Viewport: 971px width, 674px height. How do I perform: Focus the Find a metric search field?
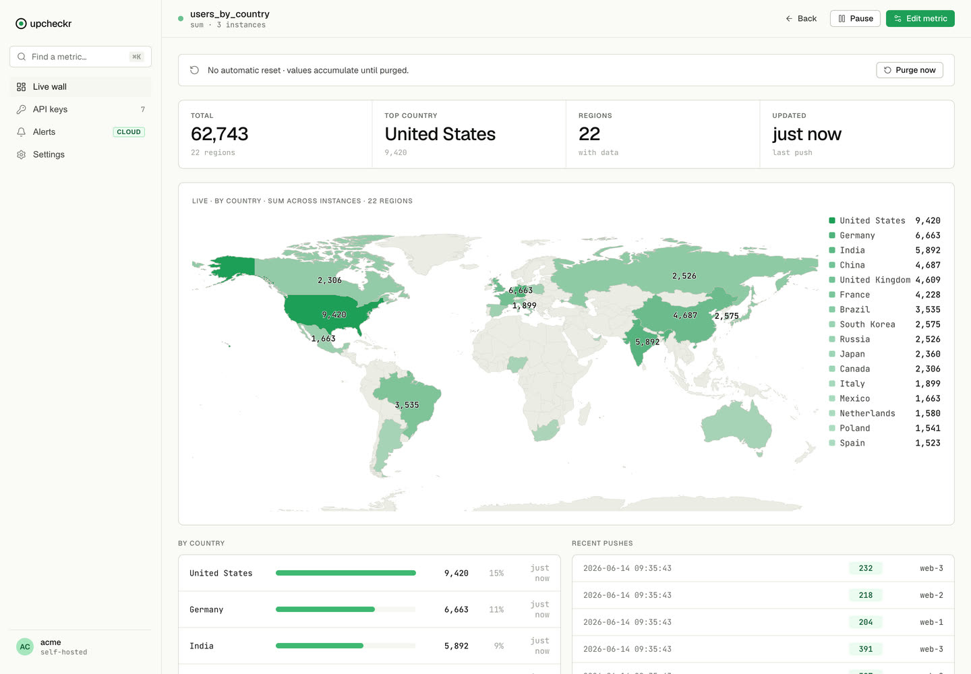tap(80, 57)
